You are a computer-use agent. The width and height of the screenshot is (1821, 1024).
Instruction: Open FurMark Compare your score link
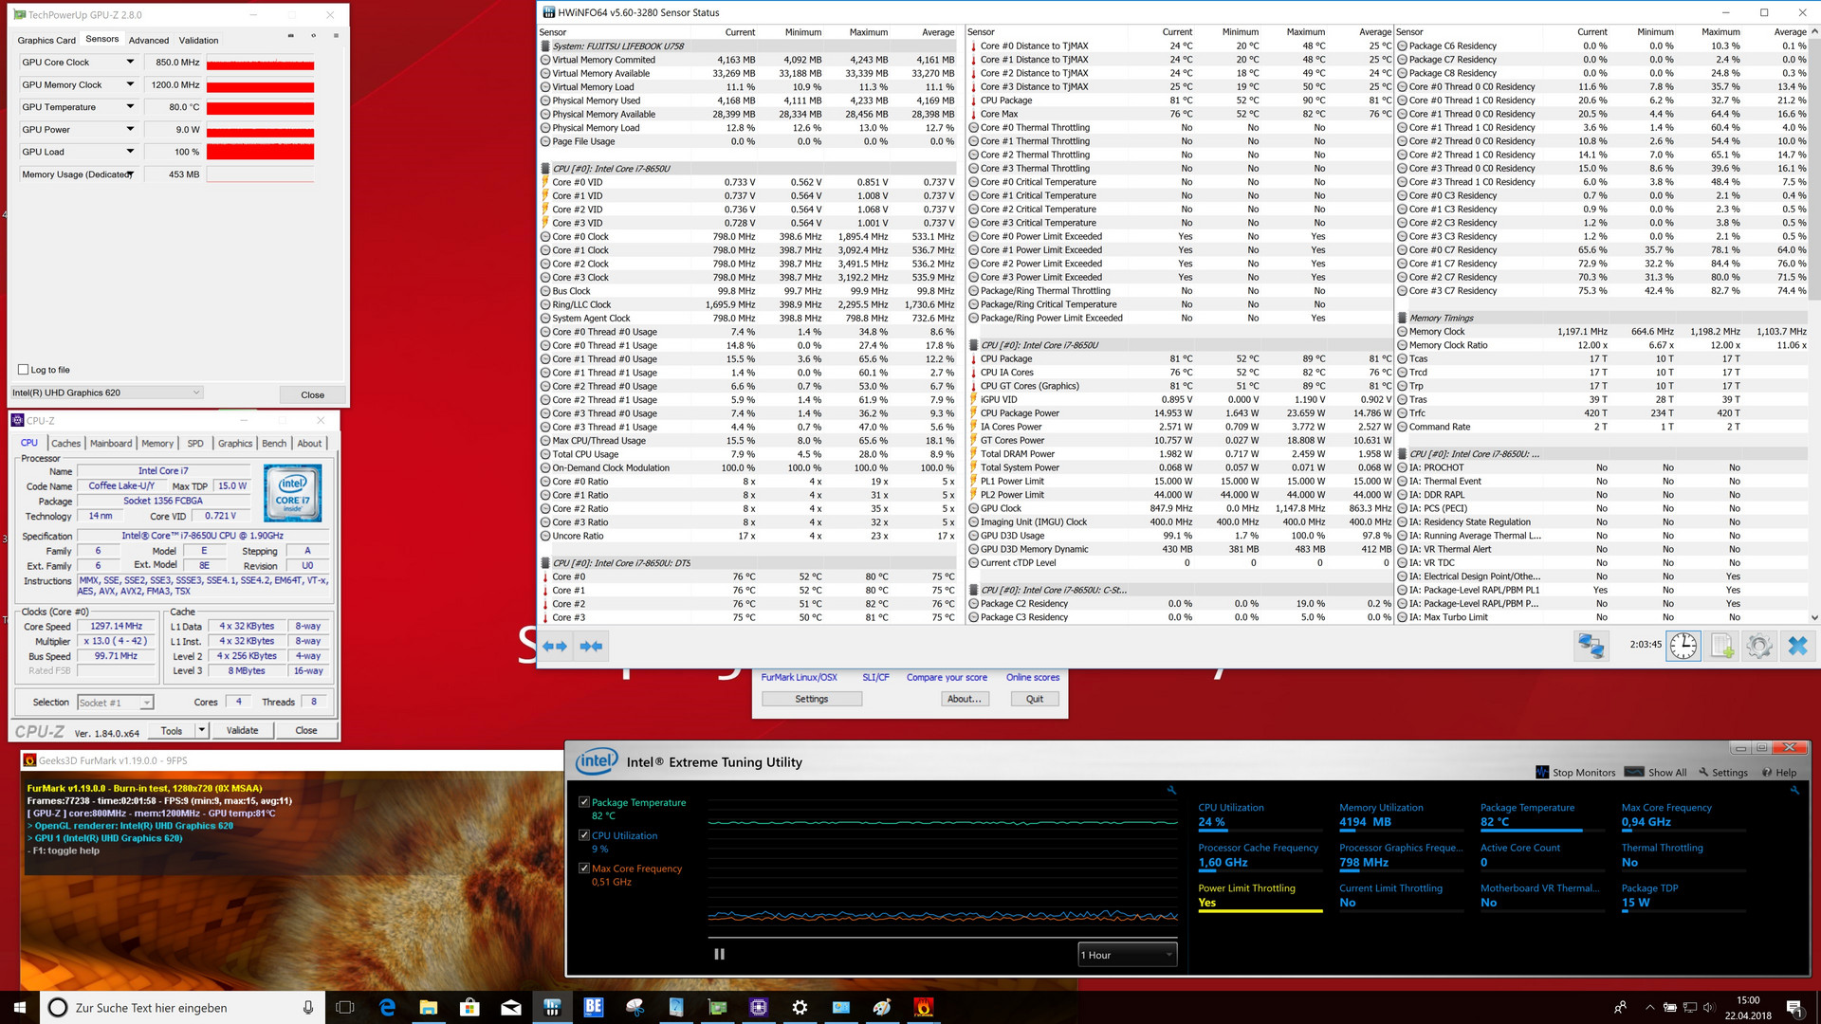click(x=947, y=677)
